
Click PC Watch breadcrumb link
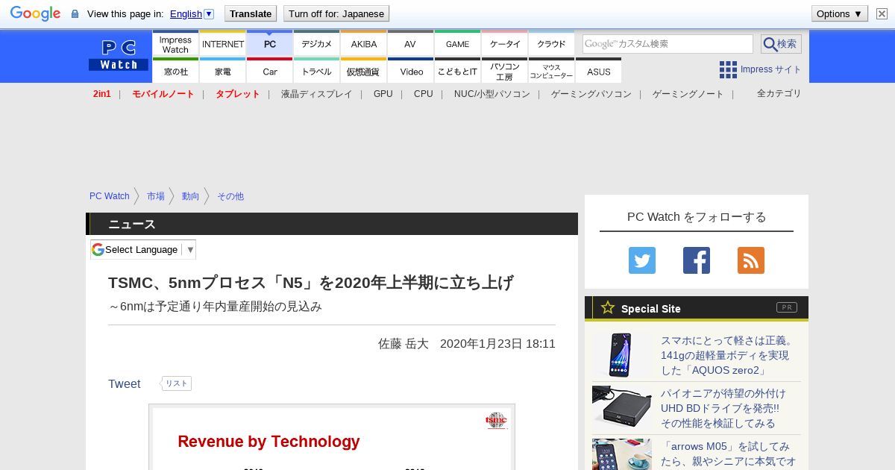(x=110, y=196)
